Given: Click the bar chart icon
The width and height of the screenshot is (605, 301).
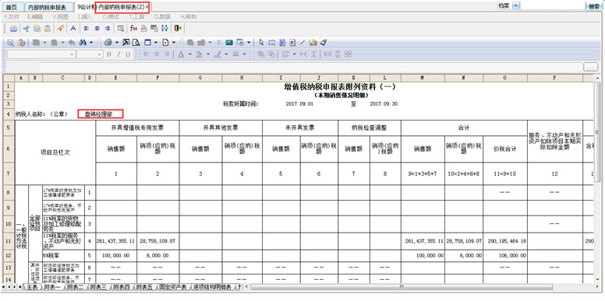Looking at the screenshot, I should click(x=313, y=42).
